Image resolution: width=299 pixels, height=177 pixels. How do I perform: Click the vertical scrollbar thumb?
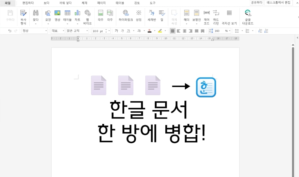[293, 112]
